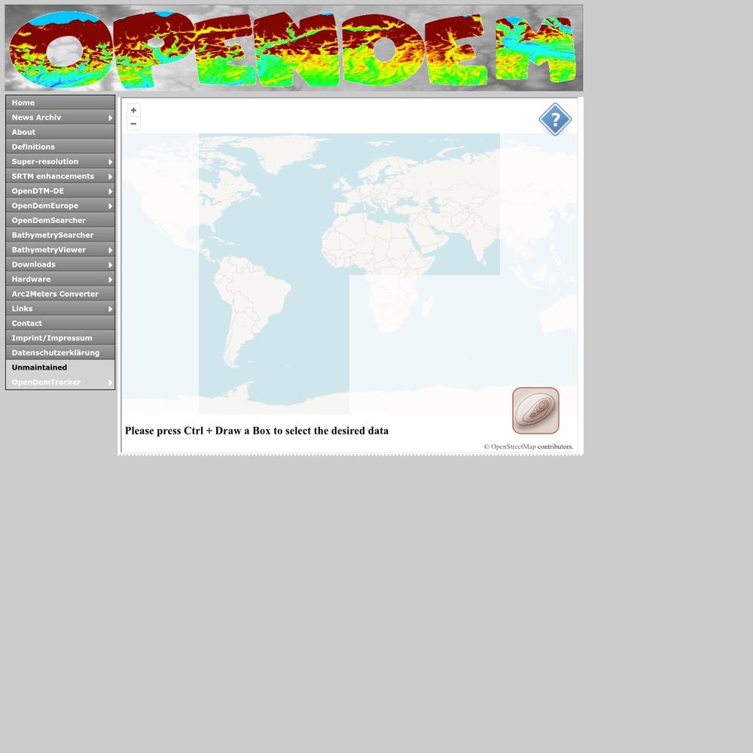The height and width of the screenshot is (753, 753).
Task: Select the Unmaintained menu heading
Action: (60, 367)
